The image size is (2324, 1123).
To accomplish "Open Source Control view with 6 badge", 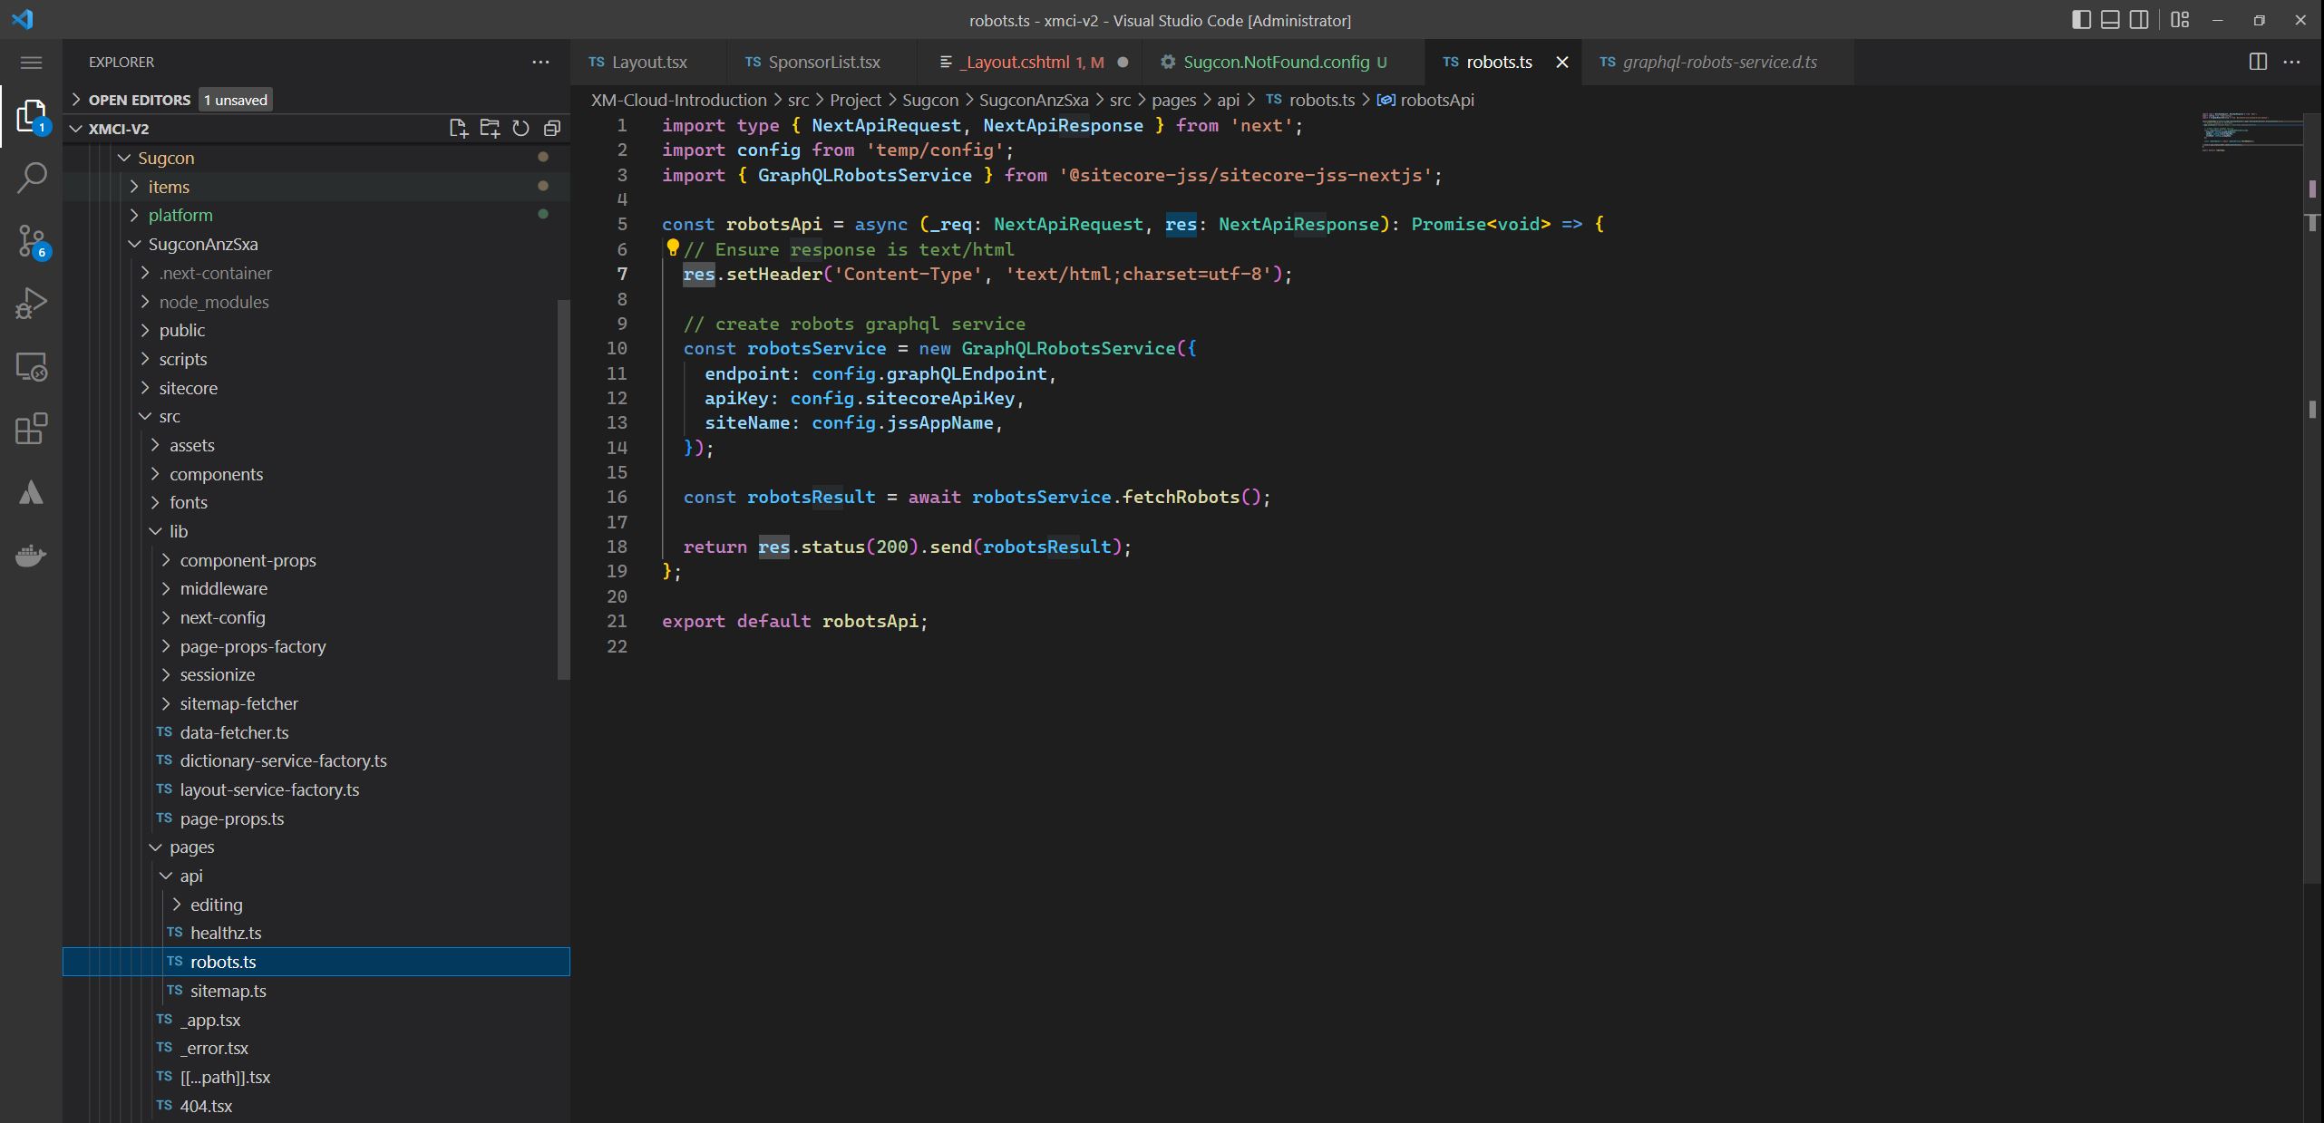I will pyautogui.click(x=32, y=241).
